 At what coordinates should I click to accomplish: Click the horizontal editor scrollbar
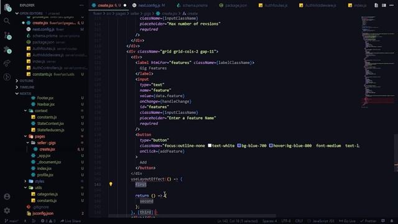click(x=192, y=216)
